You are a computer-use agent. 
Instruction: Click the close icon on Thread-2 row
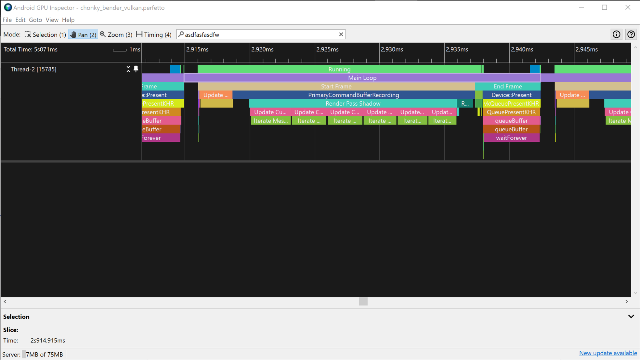pos(128,69)
